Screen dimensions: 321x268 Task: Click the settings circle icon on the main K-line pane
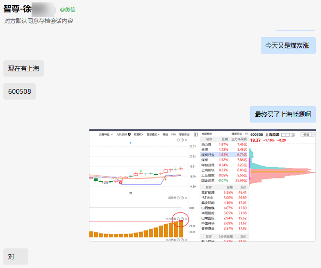coord(178,140)
